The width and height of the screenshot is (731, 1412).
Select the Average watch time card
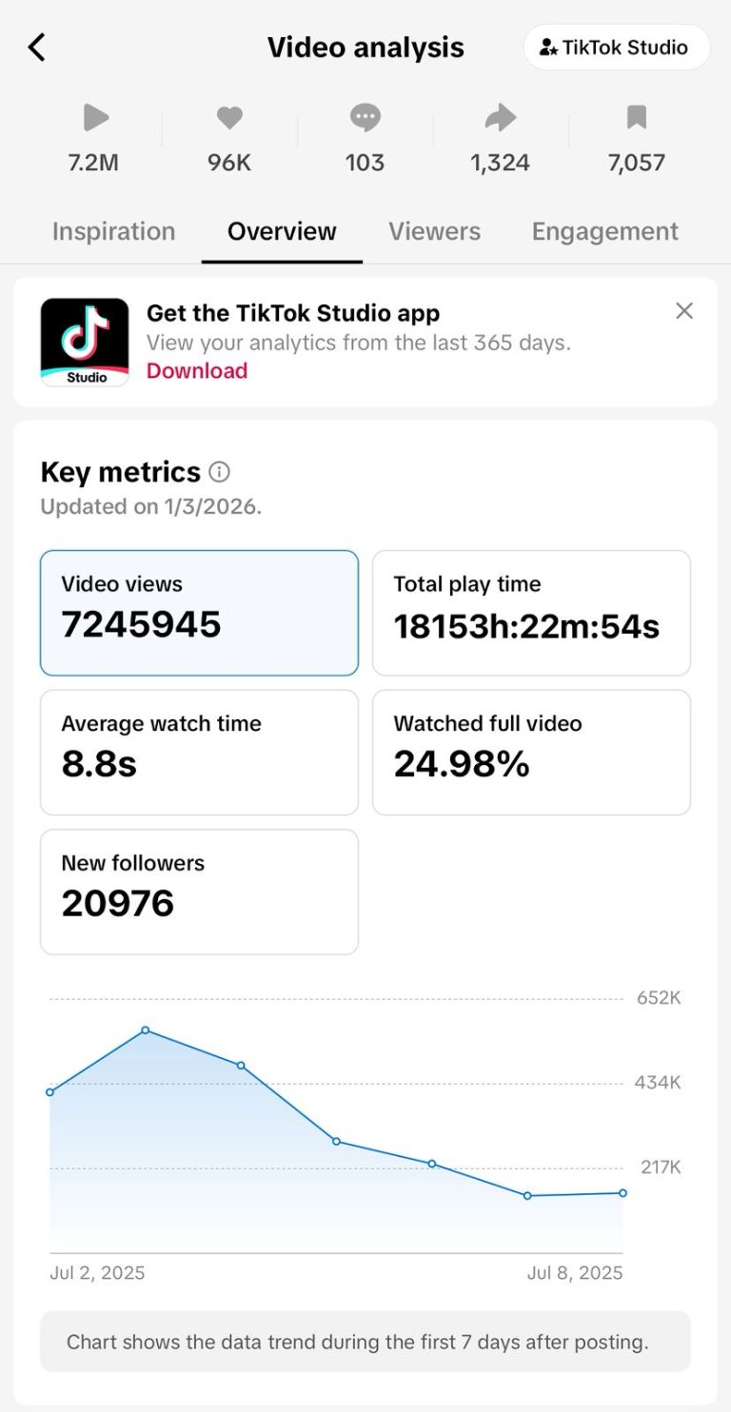pos(199,753)
